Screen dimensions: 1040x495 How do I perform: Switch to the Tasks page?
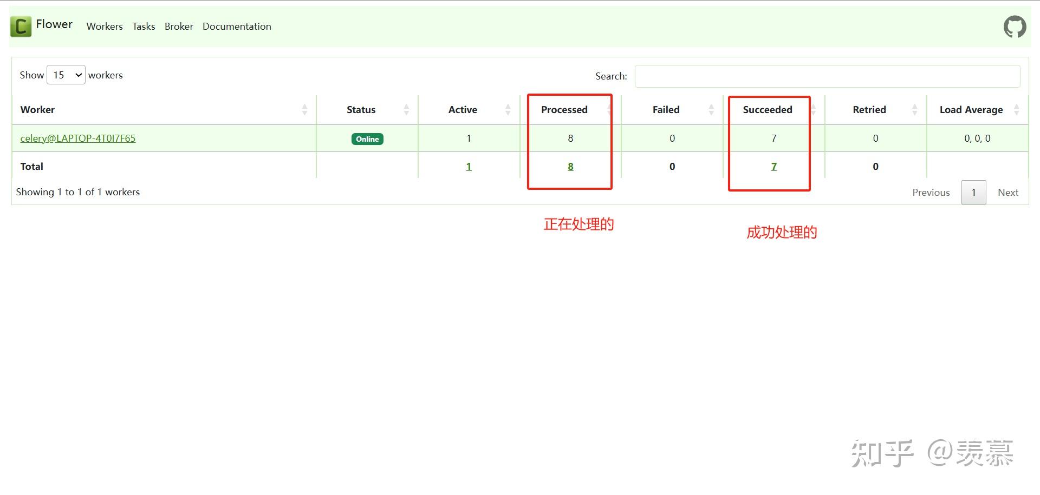tap(143, 26)
